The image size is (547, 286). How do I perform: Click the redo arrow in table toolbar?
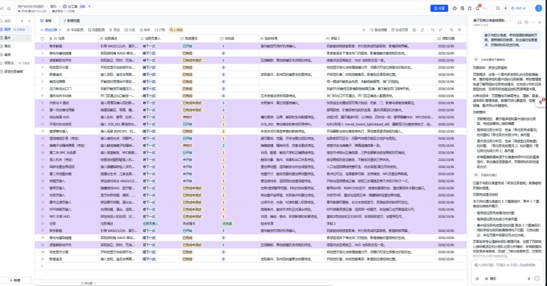click(x=441, y=30)
